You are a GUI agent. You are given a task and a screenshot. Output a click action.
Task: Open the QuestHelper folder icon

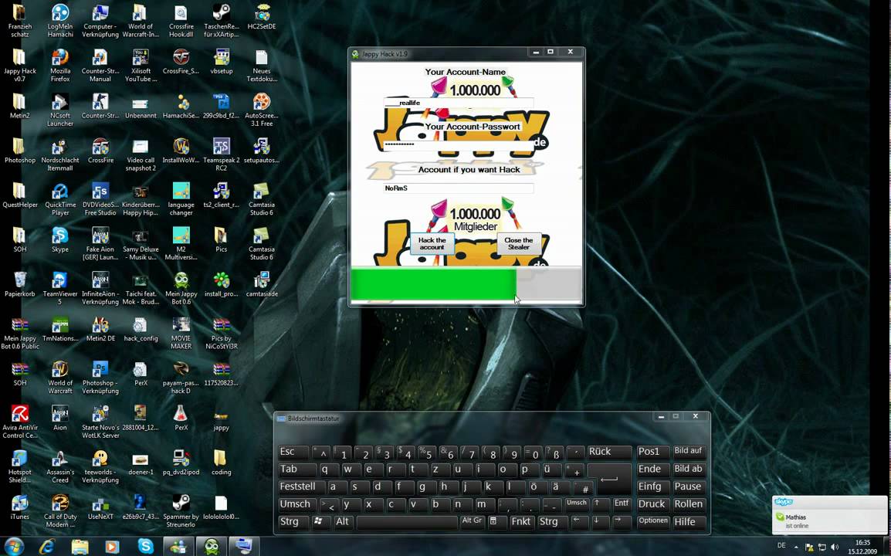point(20,195)
